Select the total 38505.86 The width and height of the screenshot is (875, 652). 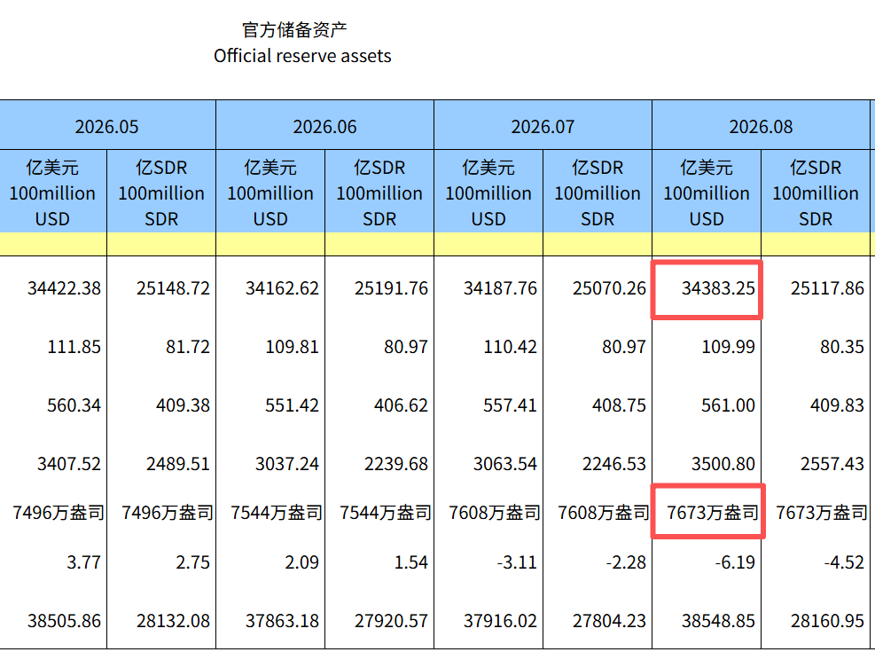tap(64, 621)
